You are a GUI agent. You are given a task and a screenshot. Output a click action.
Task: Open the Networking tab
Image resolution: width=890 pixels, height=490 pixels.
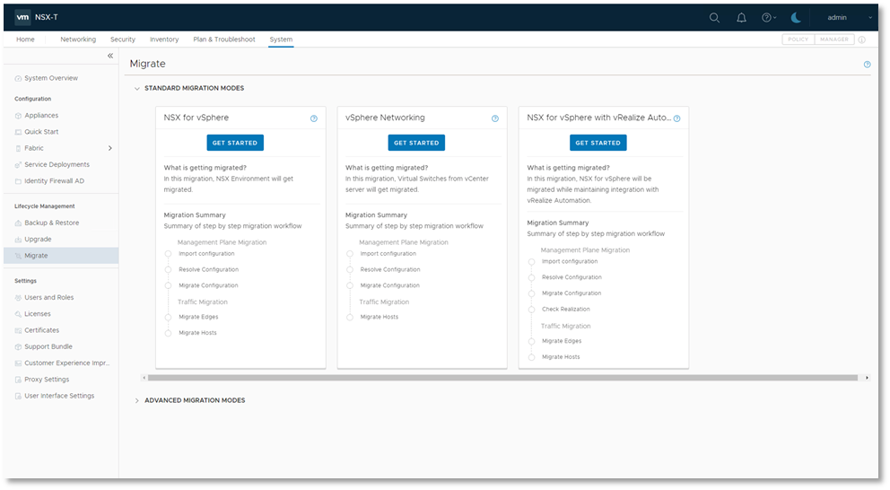point(78,39)
